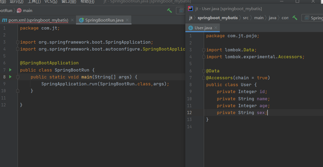Click the SpringApplication.run call on line 9

(x=105, y=84)
